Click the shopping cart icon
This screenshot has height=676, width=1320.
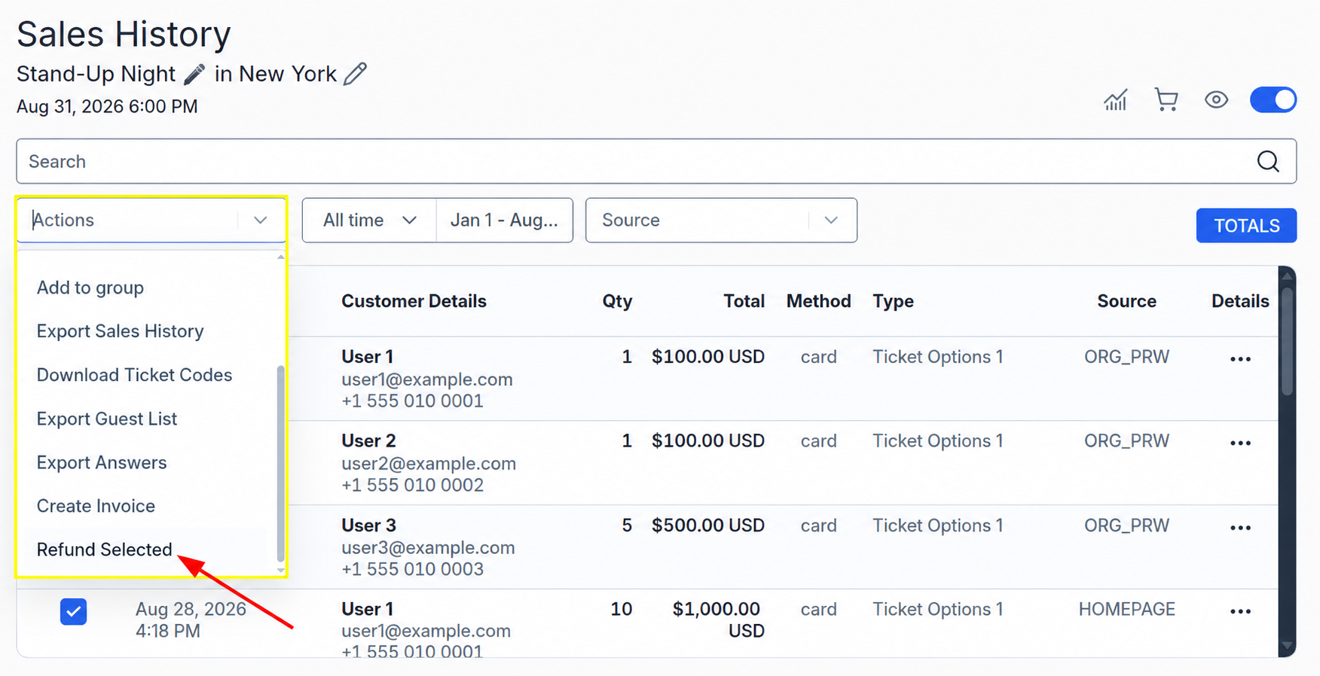pos(1166,99)
